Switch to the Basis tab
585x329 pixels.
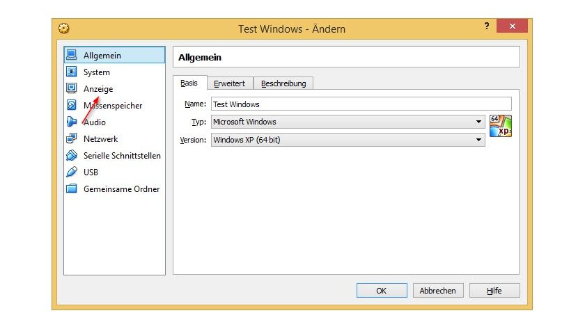click(189, 83)
